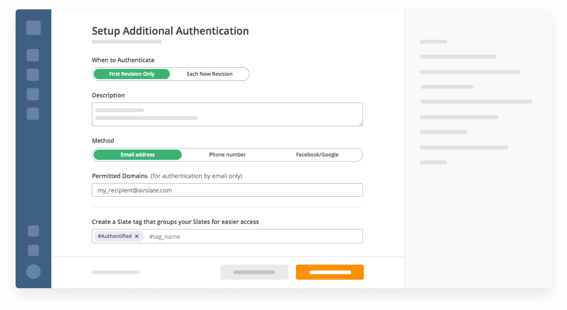Click the Description box resize handle
The height and width of the screenshot is (310, 567).
[361, 123]
